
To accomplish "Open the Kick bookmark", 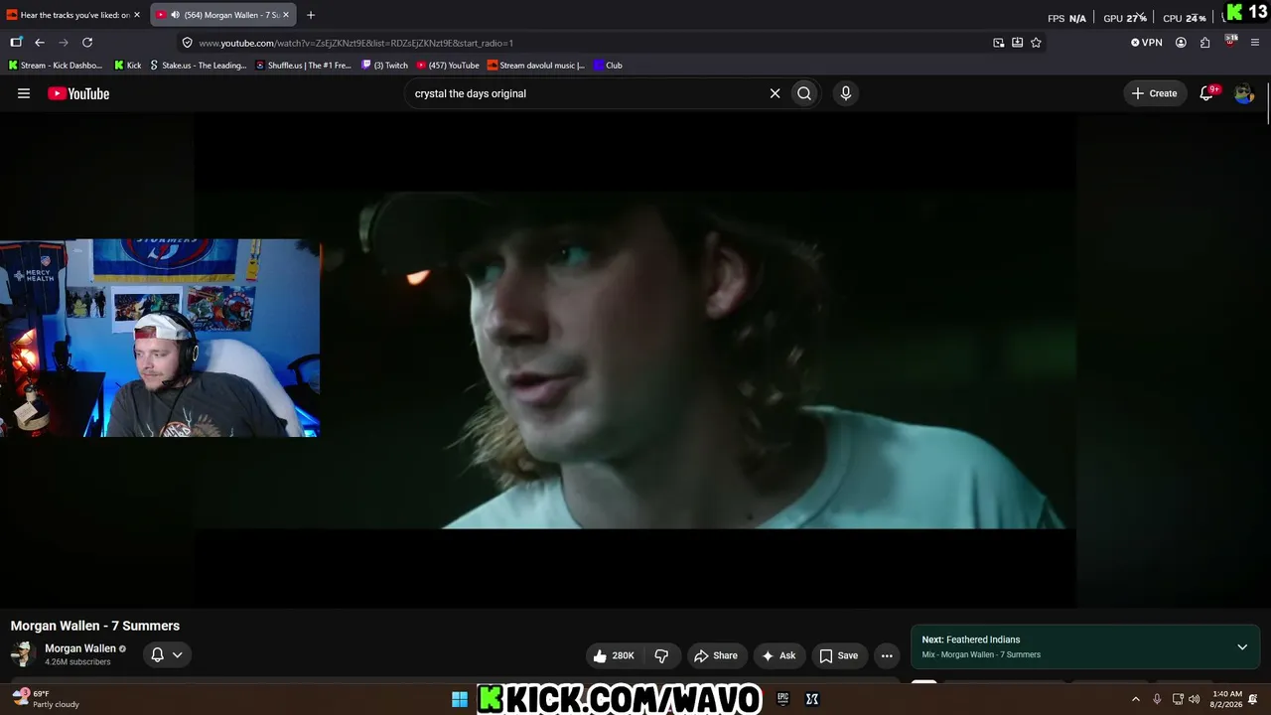I will point(127,66).
